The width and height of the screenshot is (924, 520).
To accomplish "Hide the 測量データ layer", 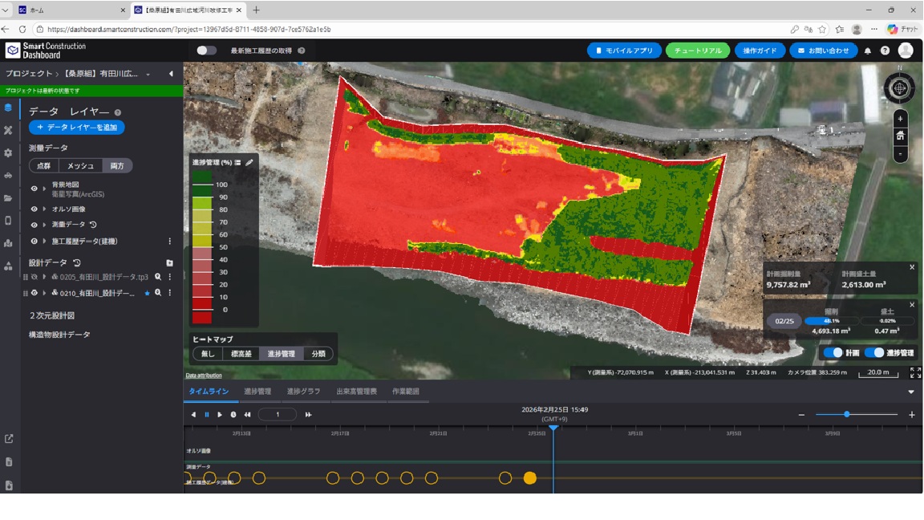I will 34,225.
